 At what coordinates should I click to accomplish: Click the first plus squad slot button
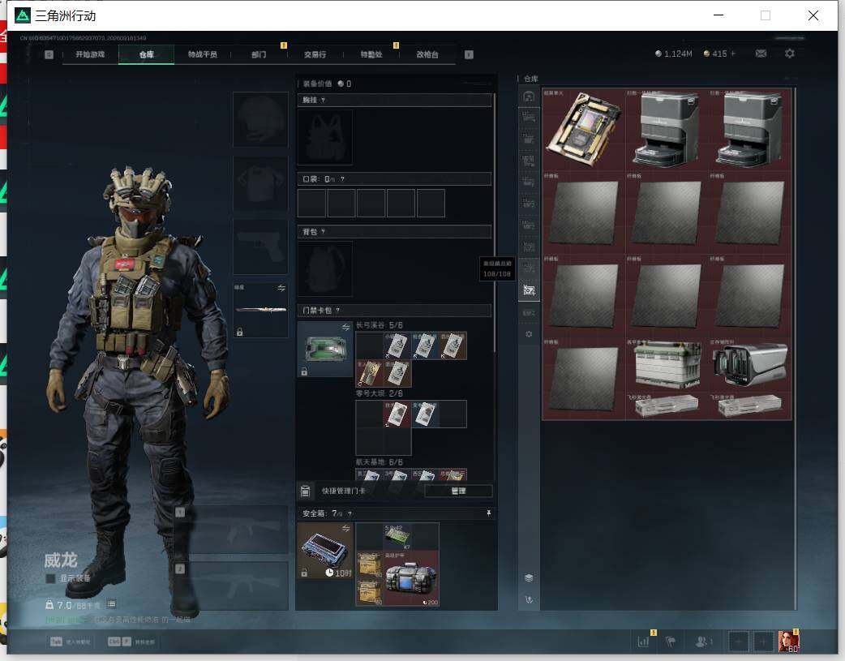click(738, 642)
